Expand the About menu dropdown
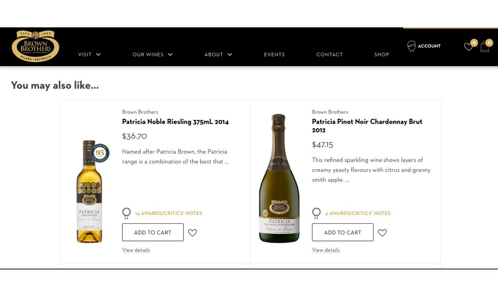The width and height of the screenshot is (498, 297). (218, 55)
